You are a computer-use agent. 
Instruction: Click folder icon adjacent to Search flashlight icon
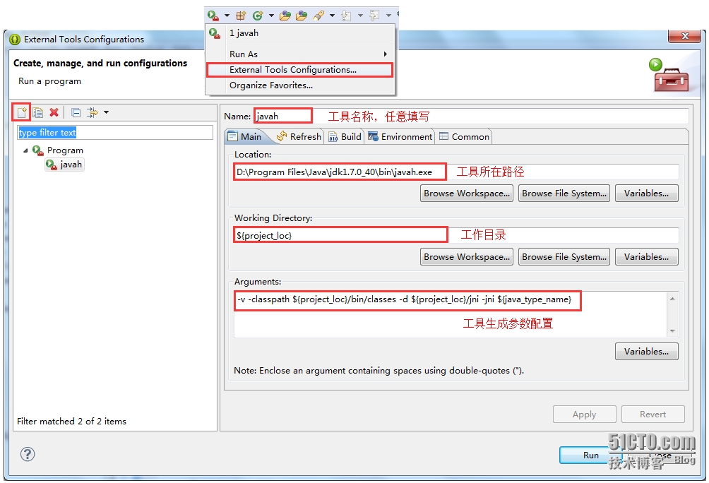(x=302, y=16)
